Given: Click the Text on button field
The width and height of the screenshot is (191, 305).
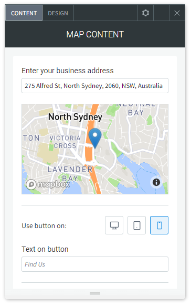Looking at the screenshot, I should coord(95,264).
